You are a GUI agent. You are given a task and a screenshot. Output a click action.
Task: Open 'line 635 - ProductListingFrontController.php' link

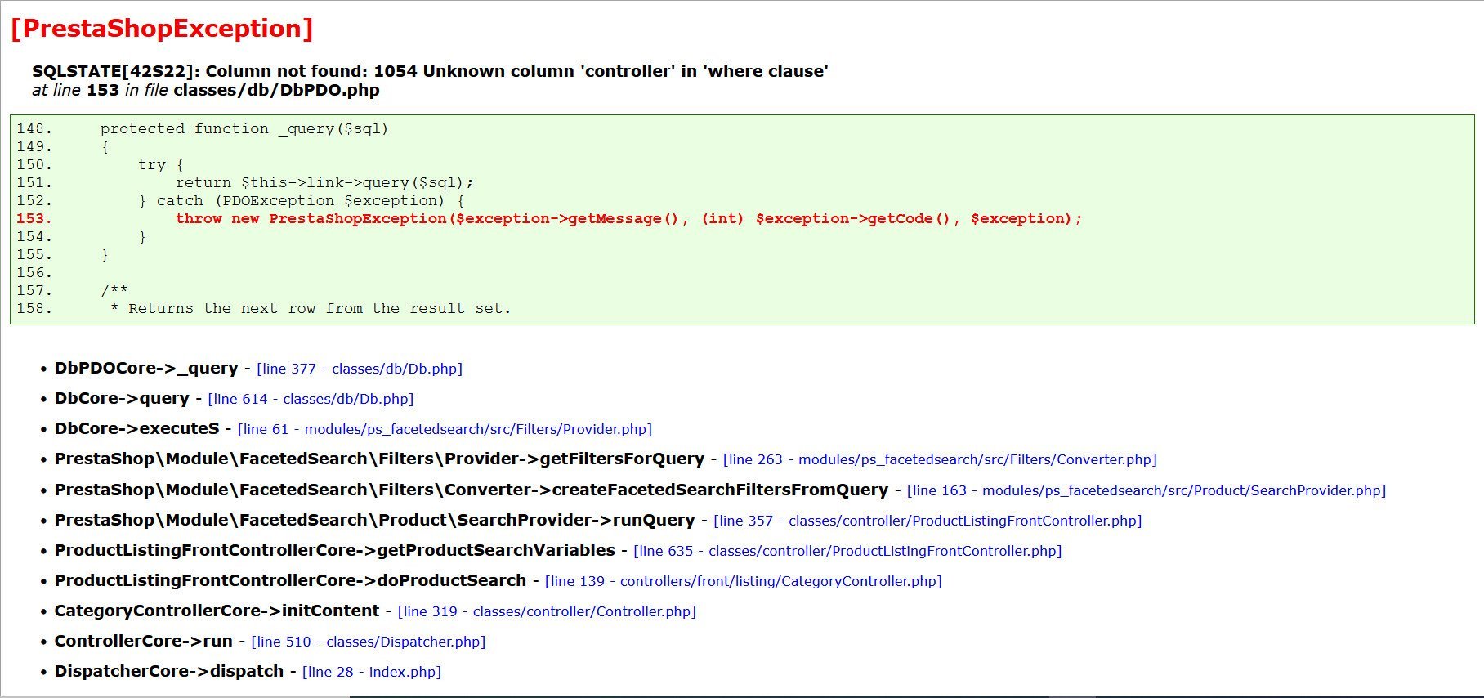(x=847, y=551)
